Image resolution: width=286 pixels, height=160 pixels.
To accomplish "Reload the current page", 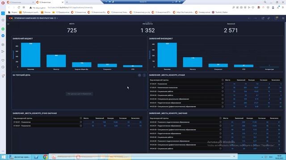I will (x=19, y=8).
